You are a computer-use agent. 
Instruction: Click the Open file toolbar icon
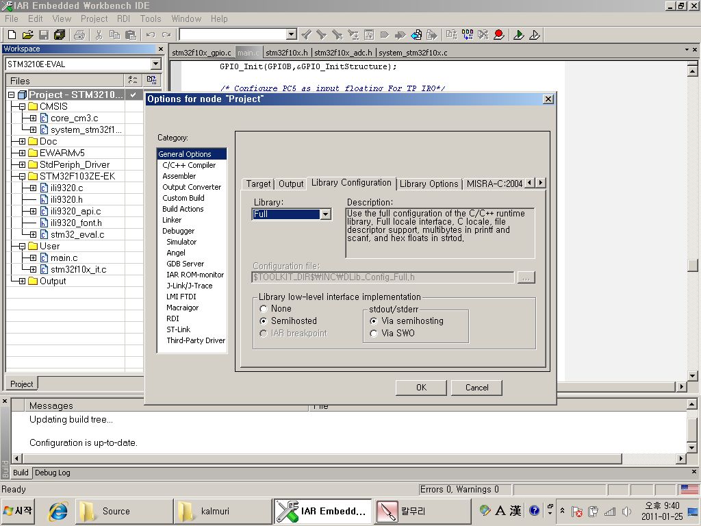[x=27, y=34]
